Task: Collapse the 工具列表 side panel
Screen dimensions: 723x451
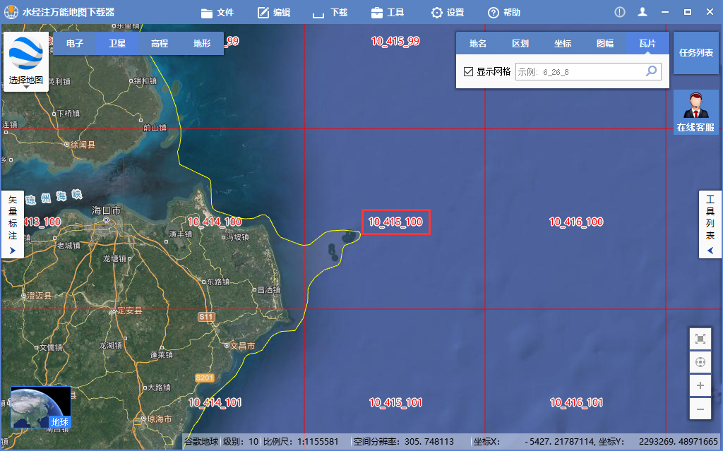Action: point(710,224)
